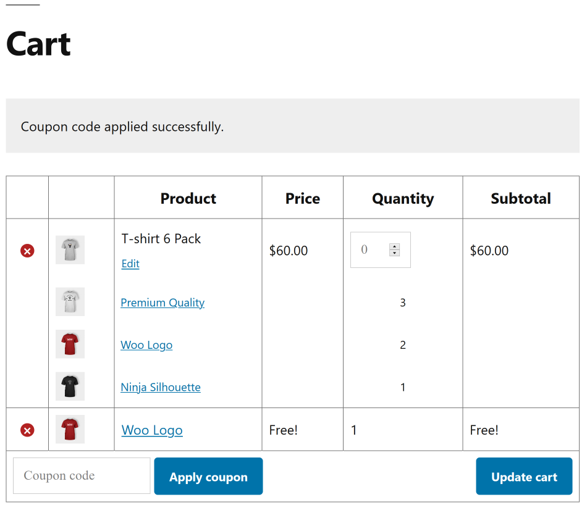
Task: Click the bundled red Woo Logo thumbnail
Action: point(70,344)
